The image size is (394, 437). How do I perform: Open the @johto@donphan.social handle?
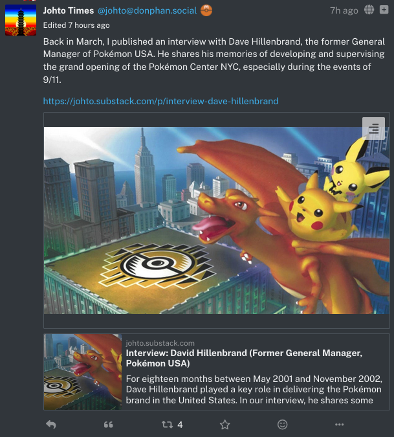[x=148, y=10]
